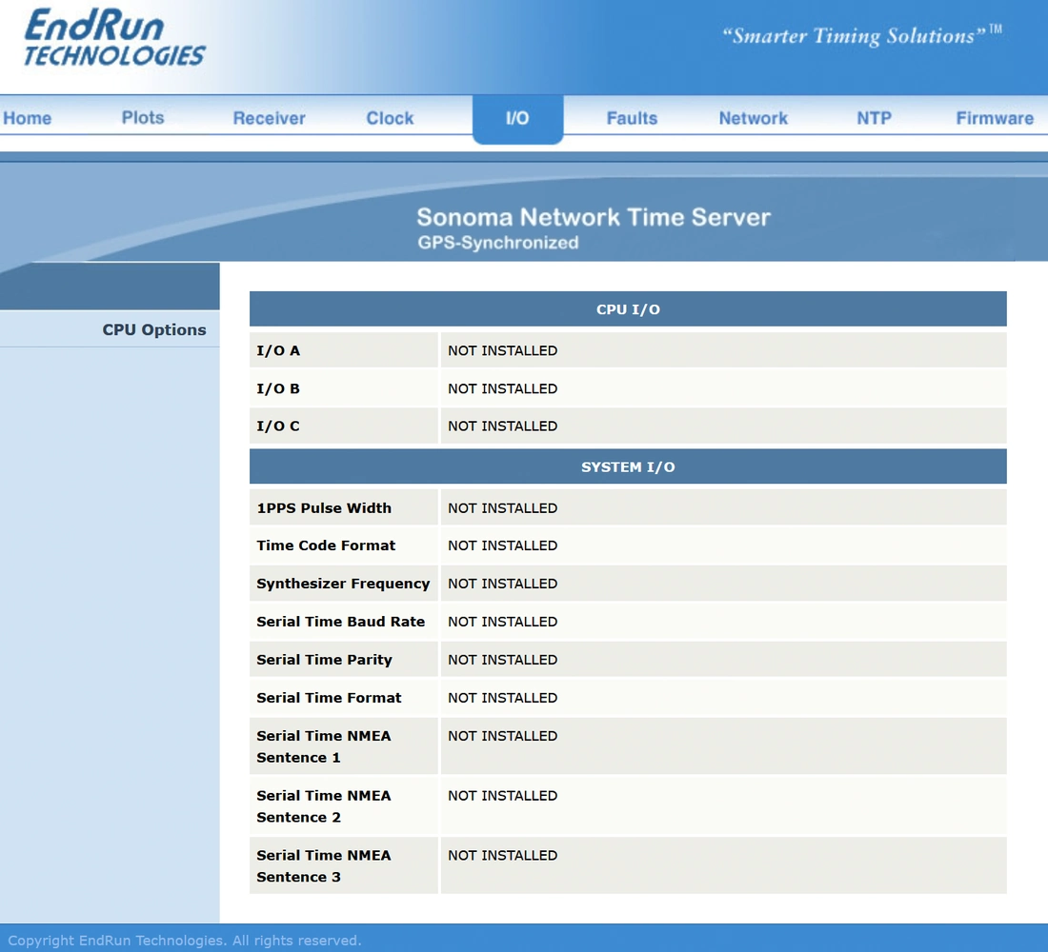The width and height of the screenshot is (1048, 952).
Task: Click the CPU I/O section header
Action: point(628,308)
